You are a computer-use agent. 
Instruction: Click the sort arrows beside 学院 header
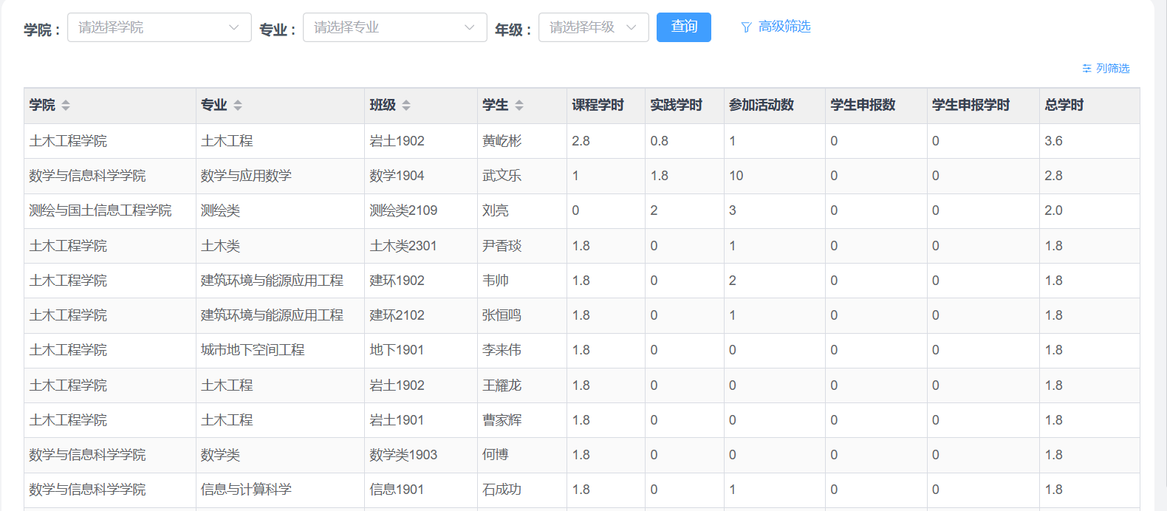tap(66, 106)
